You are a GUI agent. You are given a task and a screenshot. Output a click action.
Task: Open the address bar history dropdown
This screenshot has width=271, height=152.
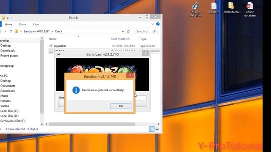coord(123,31)
